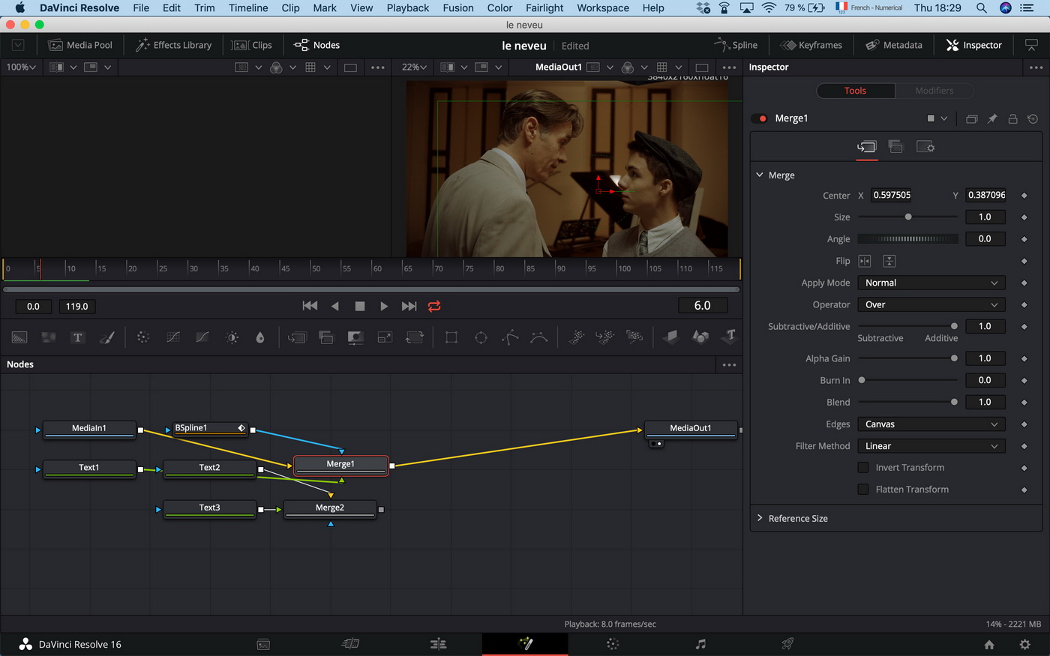Click the stop playback button
The width and height of the screenshot is (1050, 656).
click(x=359, y=306)
